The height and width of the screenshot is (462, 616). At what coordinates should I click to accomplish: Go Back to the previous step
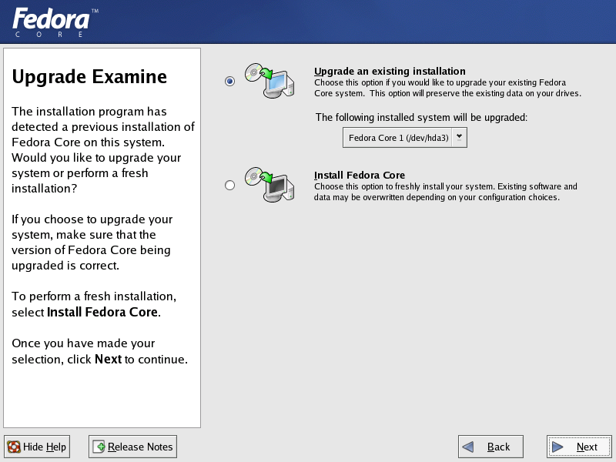tap(490, 447)
